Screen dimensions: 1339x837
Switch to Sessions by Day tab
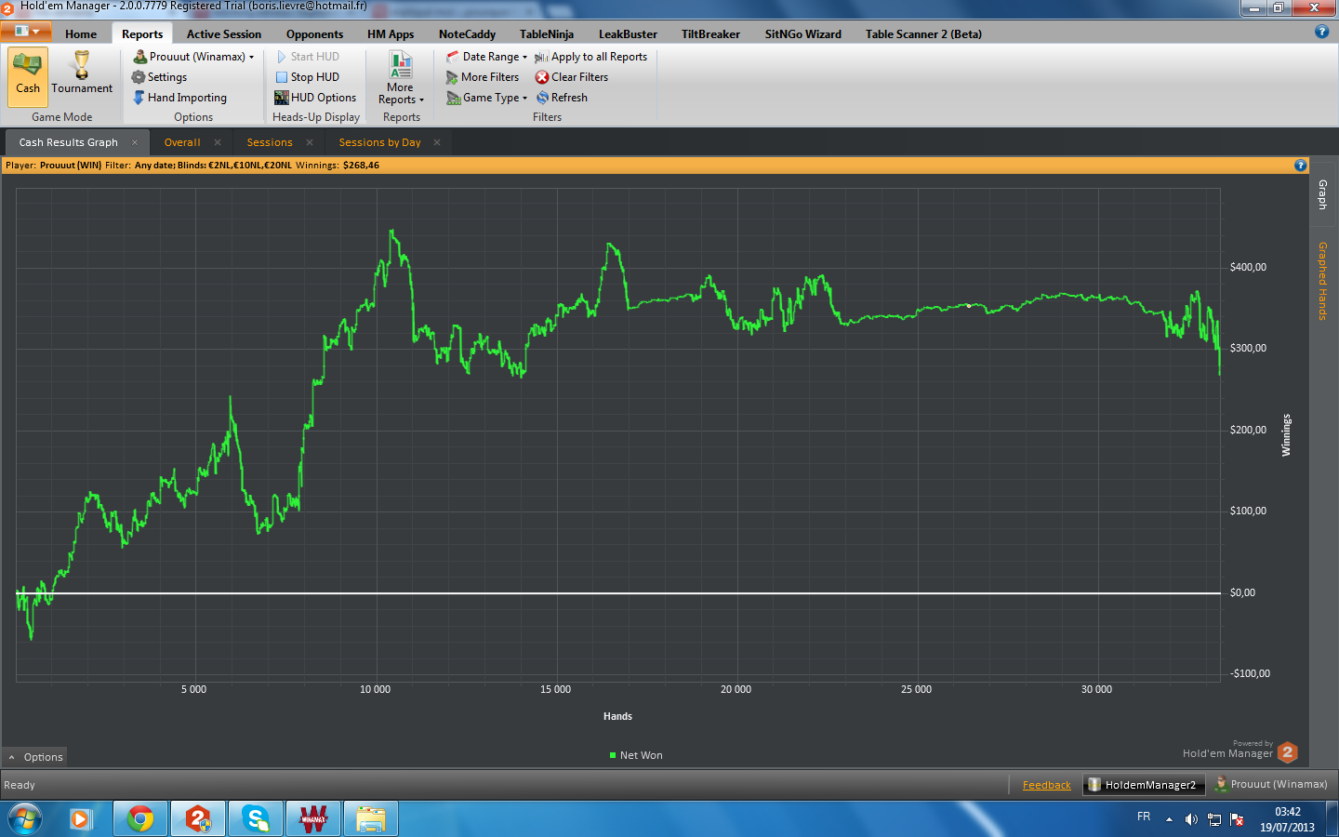[379, 142]
